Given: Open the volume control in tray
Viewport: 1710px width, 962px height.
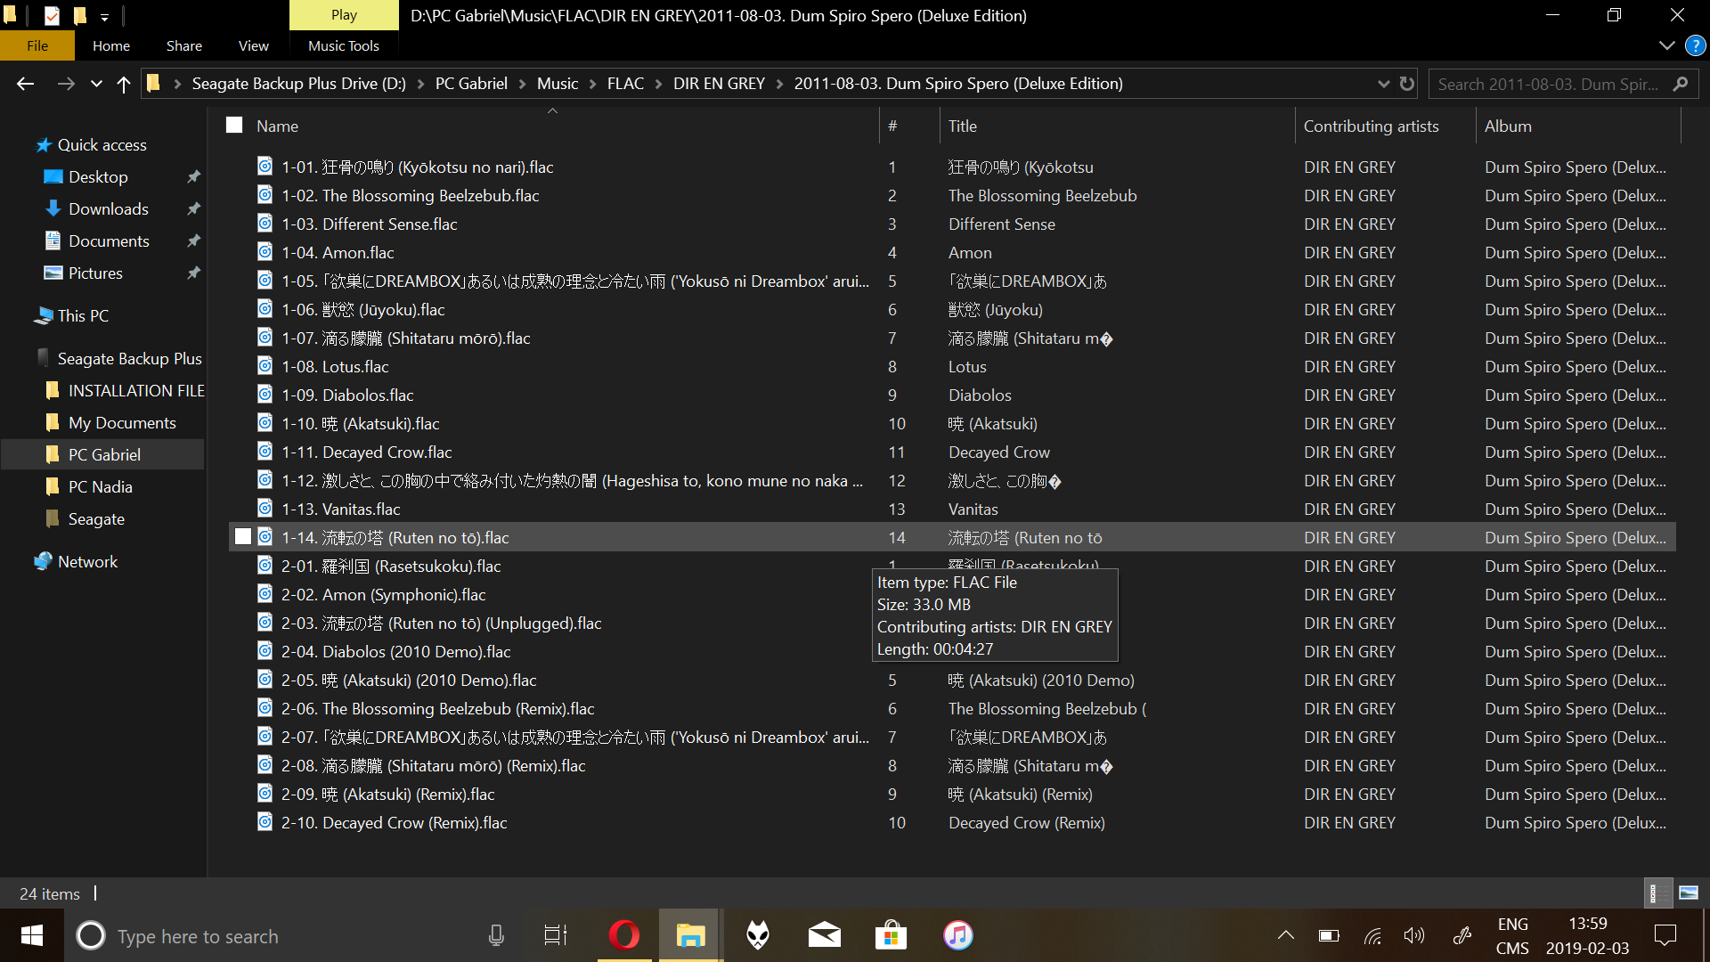Looking at the screenshot, I should pos(1414,935).
